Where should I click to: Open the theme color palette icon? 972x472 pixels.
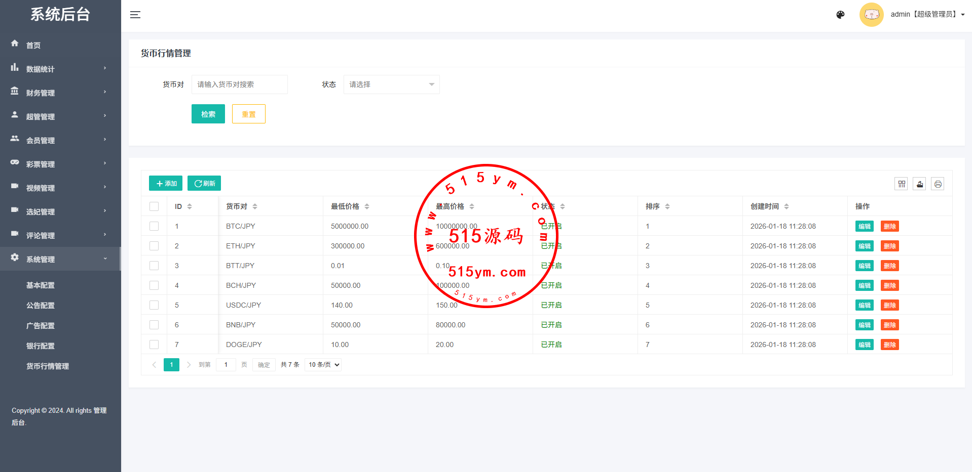[840, 15]
